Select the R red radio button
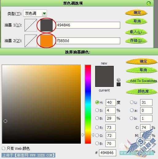158x159 pixels. point(97,127)
